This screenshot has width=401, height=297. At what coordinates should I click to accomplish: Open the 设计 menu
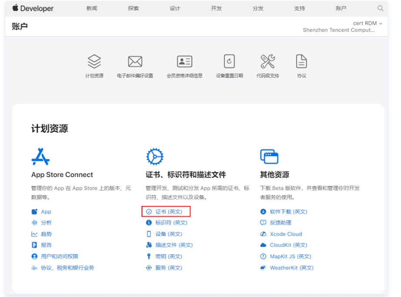pyautogui.click(x=175, y=8)
